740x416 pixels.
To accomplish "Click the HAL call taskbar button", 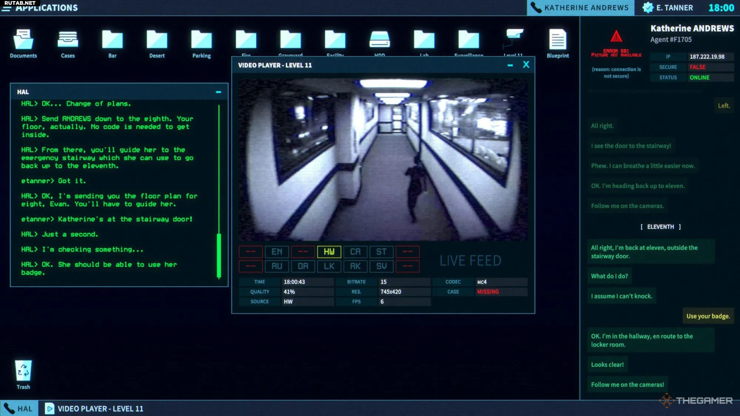I will [19, 409].
